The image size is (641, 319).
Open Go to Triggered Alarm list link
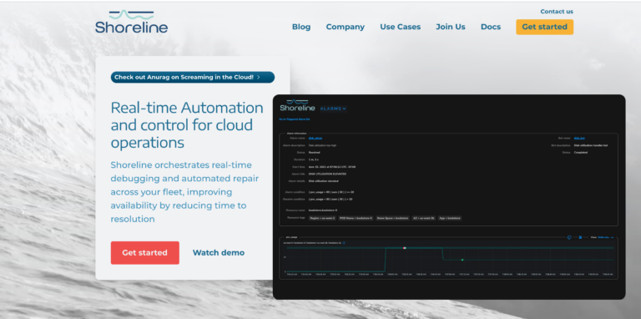(295, 119)
